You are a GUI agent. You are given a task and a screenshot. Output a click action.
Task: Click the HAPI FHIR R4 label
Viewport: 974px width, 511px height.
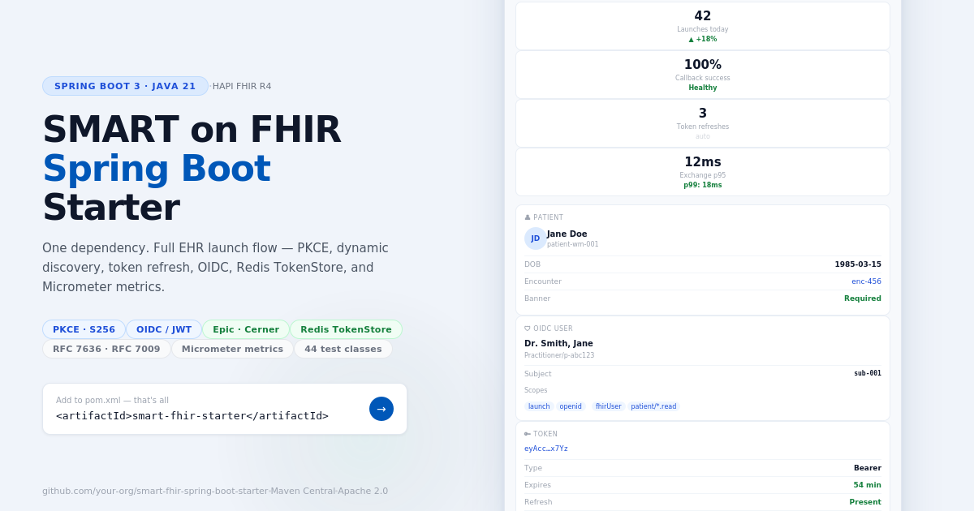(x=242, y=86)
